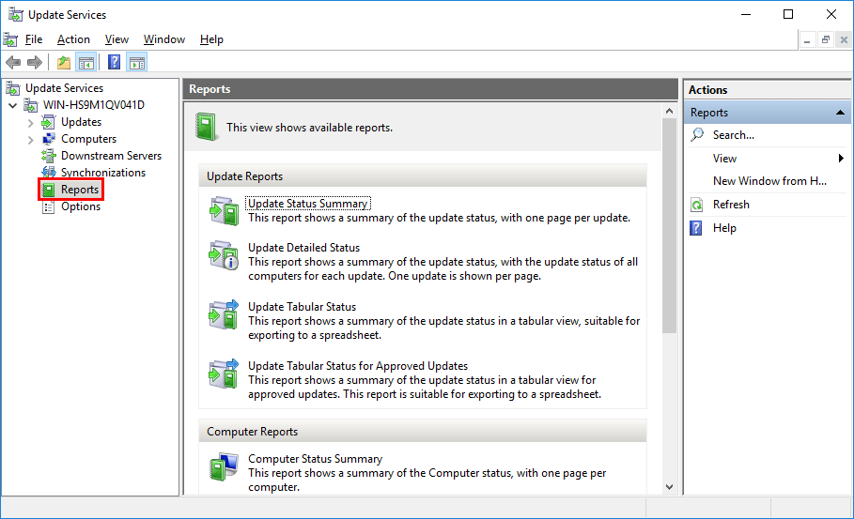Click the blue Help toolbar icon
The image size is (854, 519).
point(115,62)
